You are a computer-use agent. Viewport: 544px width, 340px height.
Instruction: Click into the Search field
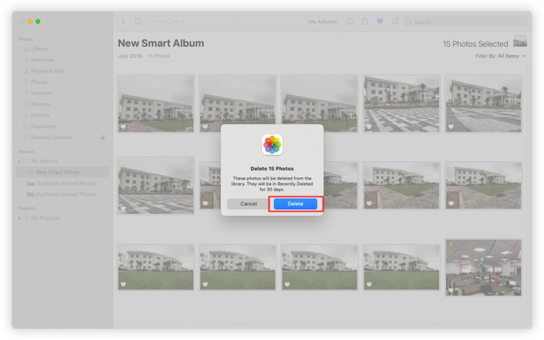(x=465, y=22)
